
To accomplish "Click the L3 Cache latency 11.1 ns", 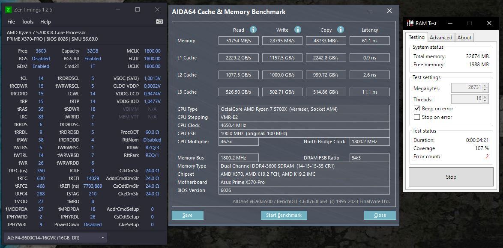I will [370, 92].
